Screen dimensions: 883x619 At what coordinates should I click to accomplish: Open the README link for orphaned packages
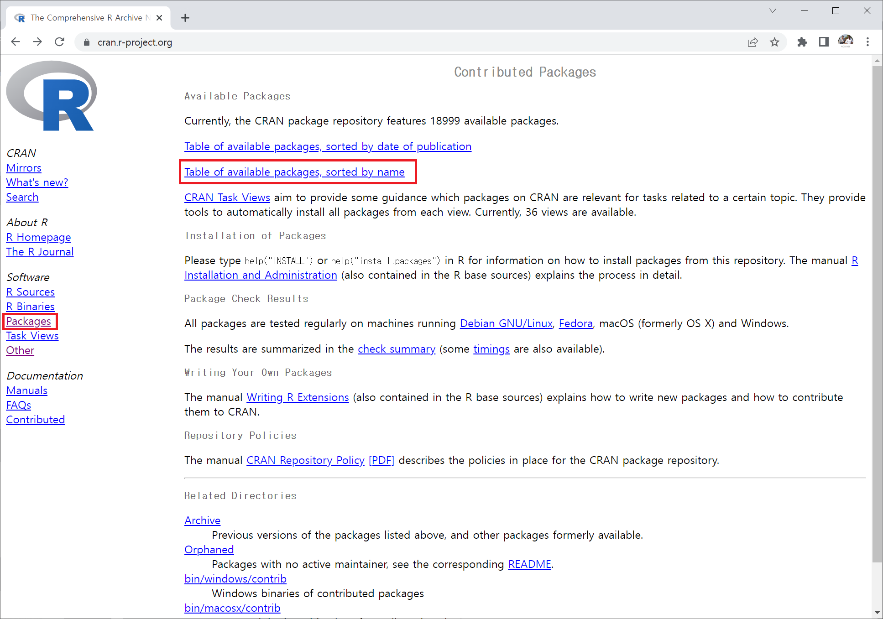(x=529, y=564)
